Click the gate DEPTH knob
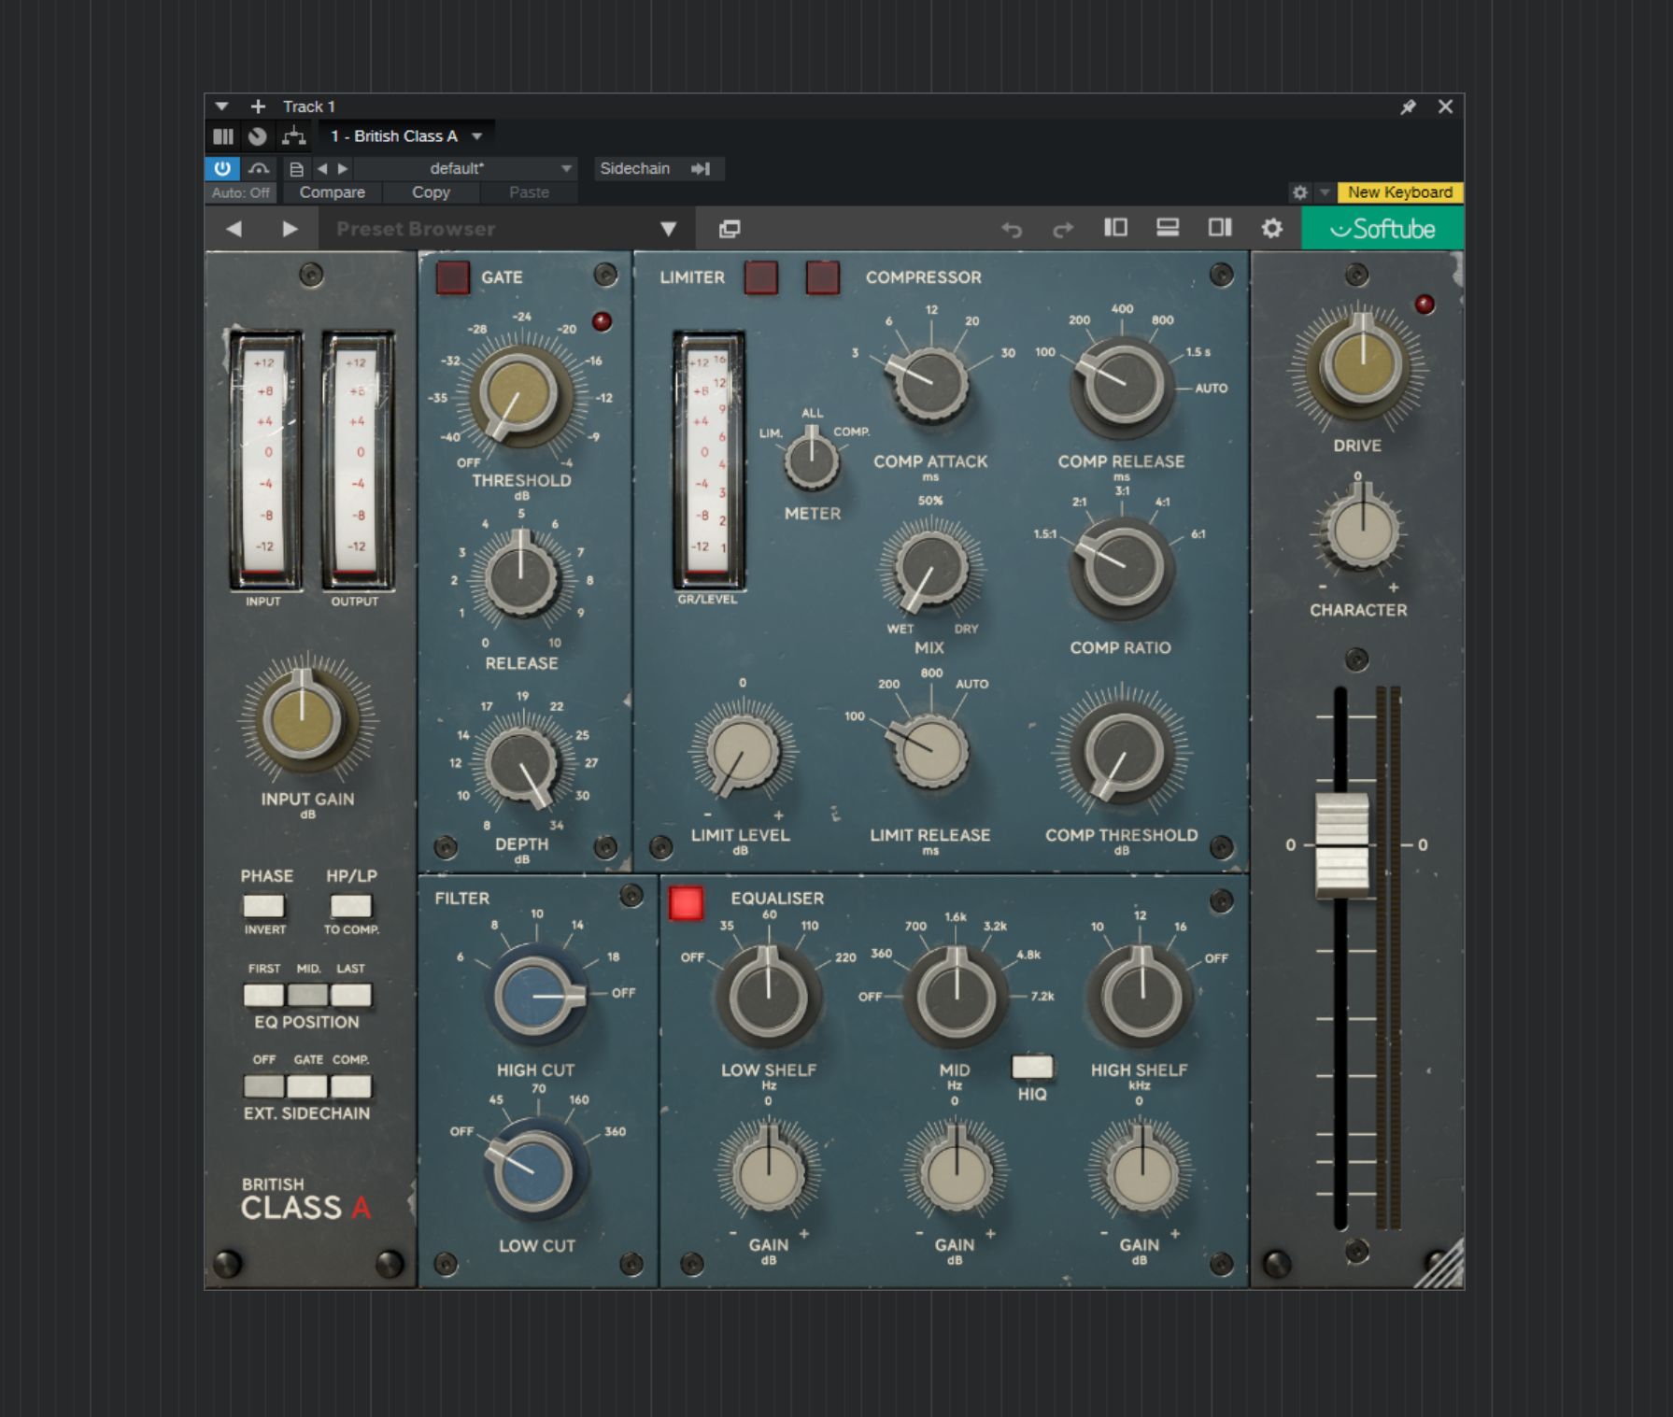This screenshot has height=1417, width=1673. pos(521,764)
